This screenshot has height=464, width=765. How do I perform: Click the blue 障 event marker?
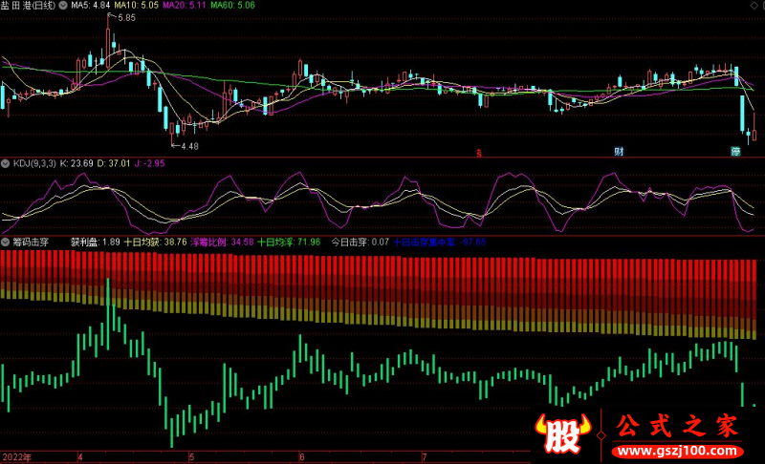tap(736, 152)
